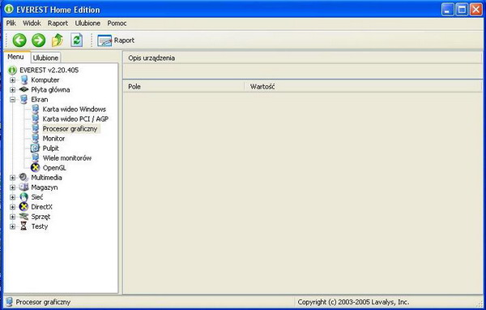Viewport: 486px width, 310px height.
Task: Click the Copyright Lavalys status text
Action: (353, 302)
